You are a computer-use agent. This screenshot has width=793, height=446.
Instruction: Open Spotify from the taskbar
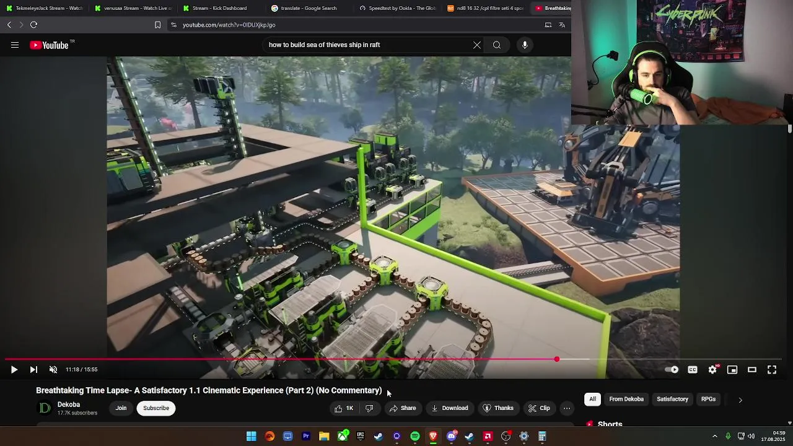pyautogui.click(x=415, y=437)
